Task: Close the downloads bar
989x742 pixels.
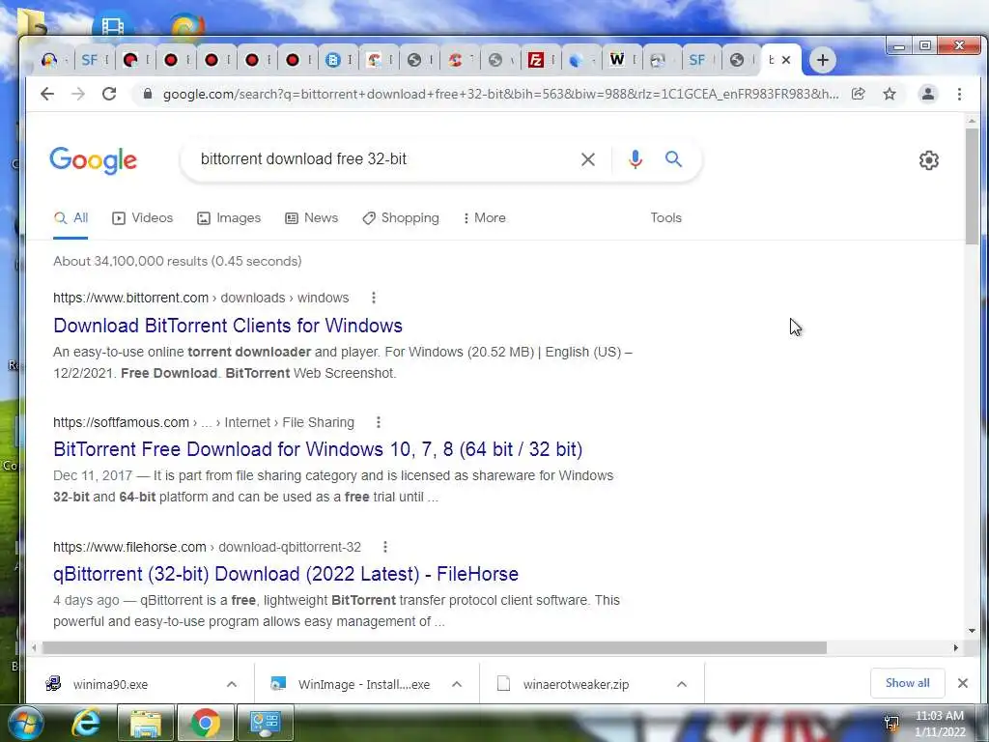Action: pyautogui.click(x=963, y=683)
